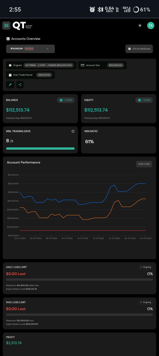Click the Daily Loss Limit Ongoing status badge
Screen dimensions: 159x356
click(x=146, y=267)
